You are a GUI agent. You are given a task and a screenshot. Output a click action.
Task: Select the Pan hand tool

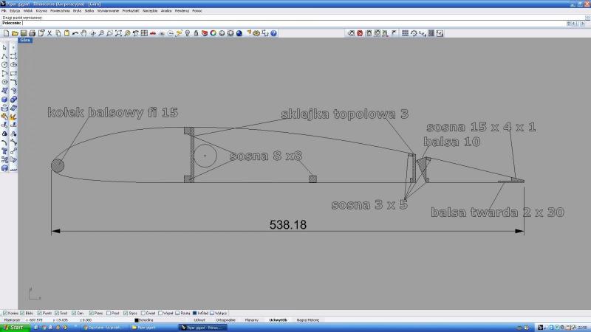pos(83,33)
